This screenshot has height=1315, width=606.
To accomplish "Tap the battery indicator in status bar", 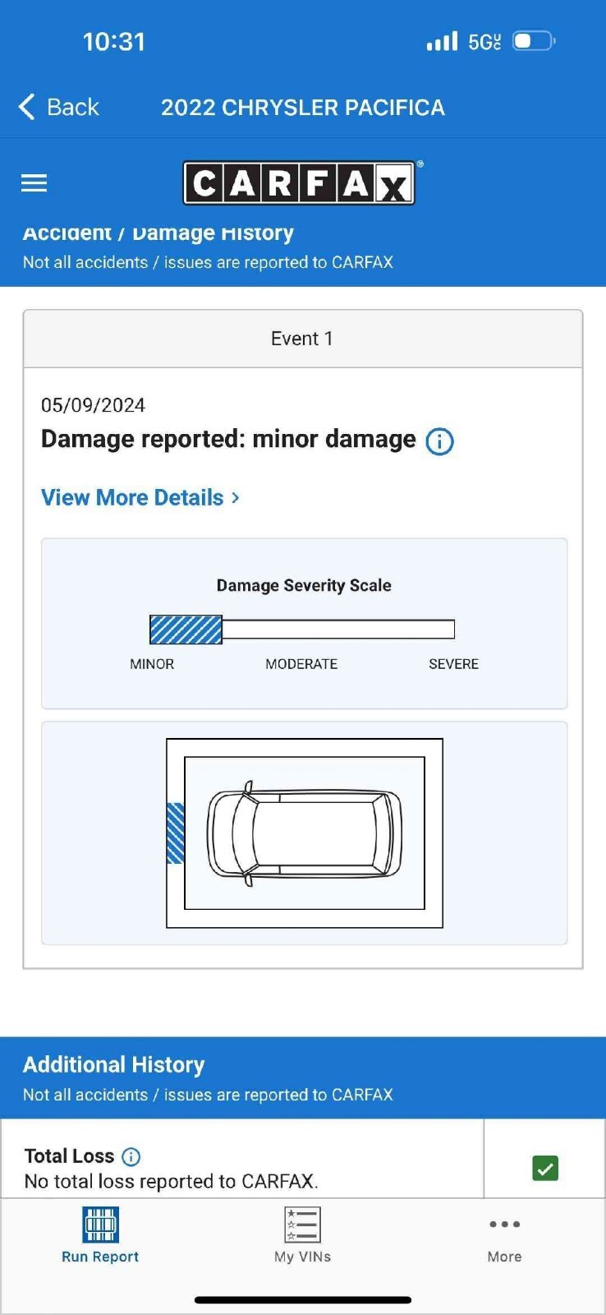I will [x=534, y=41].
